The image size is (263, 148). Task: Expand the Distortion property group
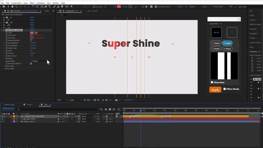coord(4,58)
